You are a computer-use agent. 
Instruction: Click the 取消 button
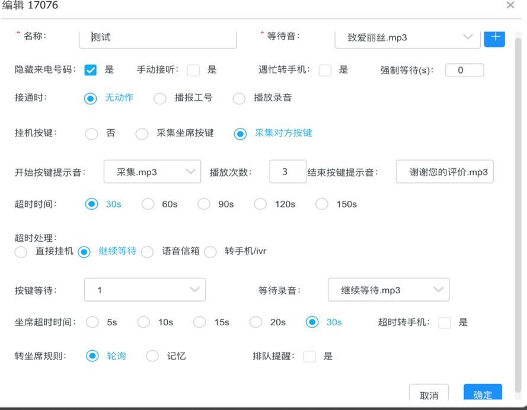click(429, 395)
